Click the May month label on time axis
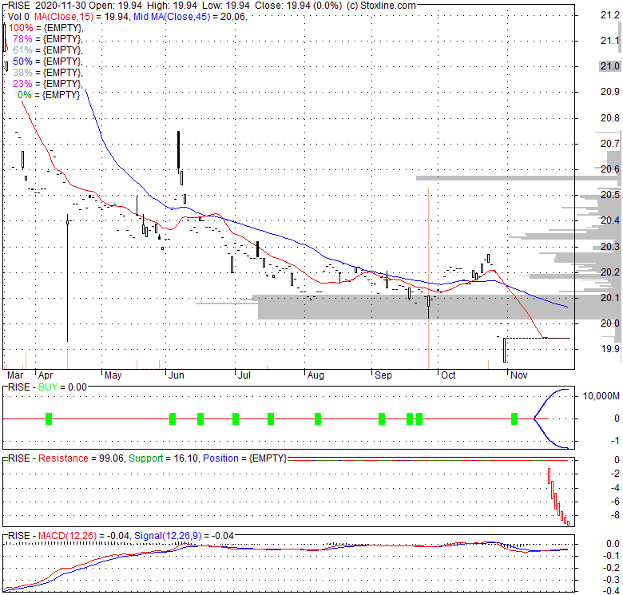The height and width of the screenshot is (595, 623). click(113, 375)
